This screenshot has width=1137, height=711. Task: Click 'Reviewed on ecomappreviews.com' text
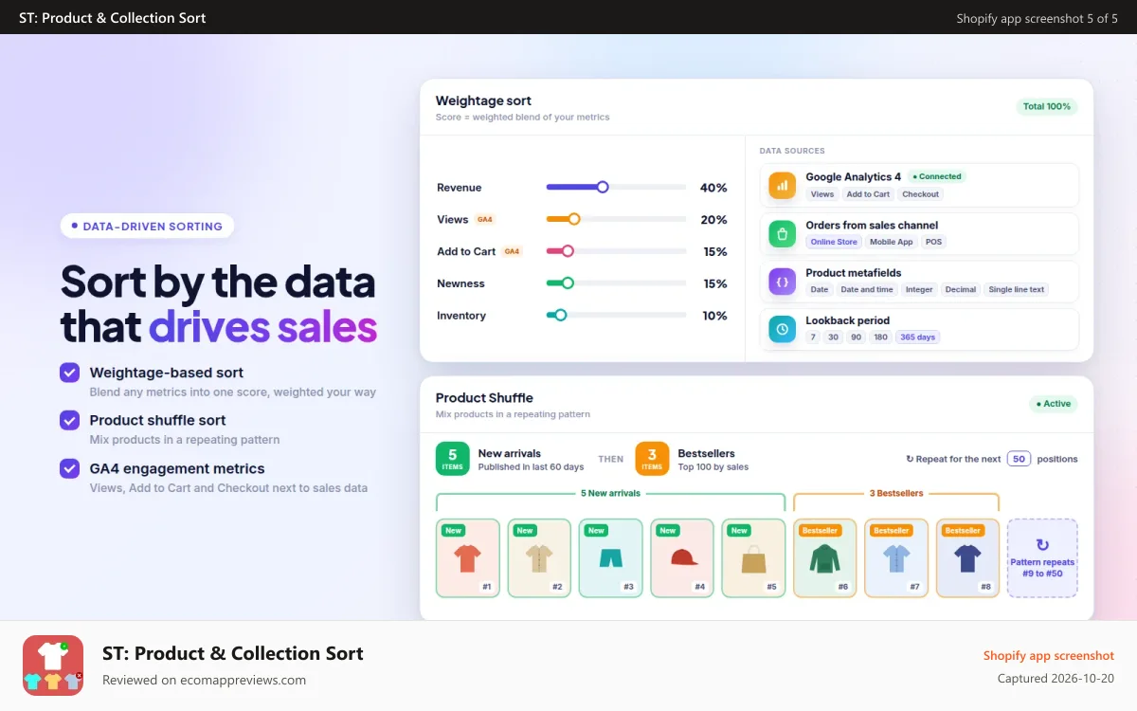(x=204, y=680)
